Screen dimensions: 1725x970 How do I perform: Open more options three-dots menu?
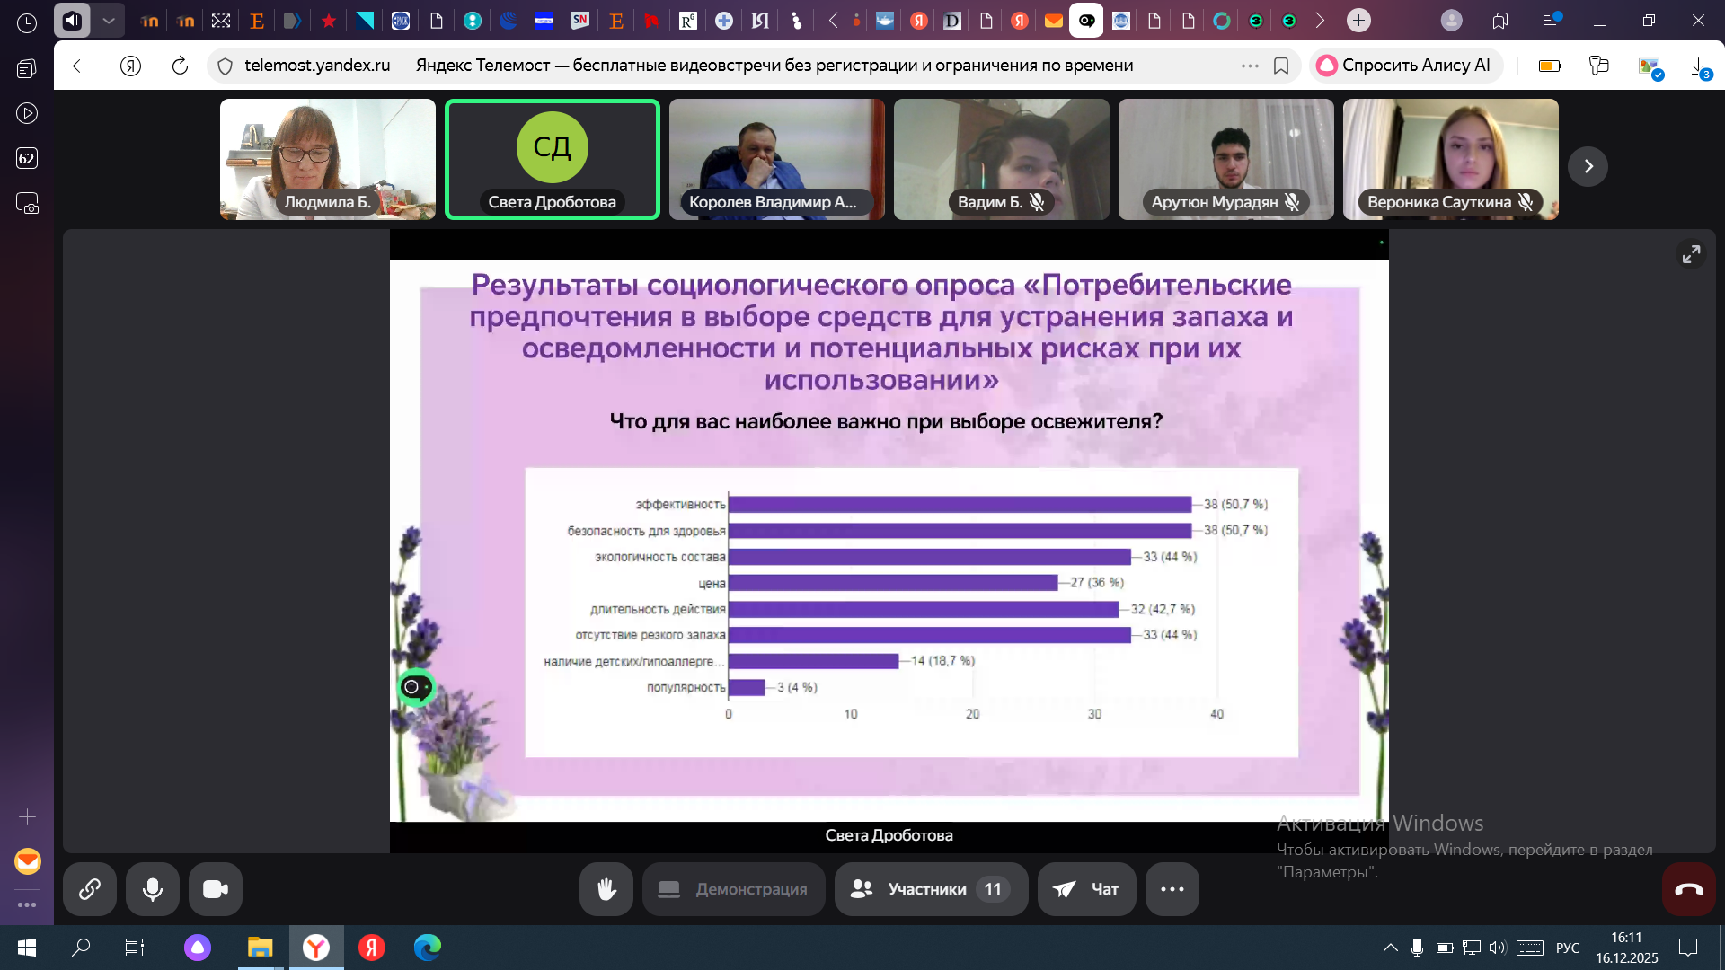pyautogui.click(x=1172, y=889)
